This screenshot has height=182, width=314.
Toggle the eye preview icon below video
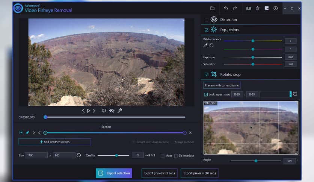112,111
